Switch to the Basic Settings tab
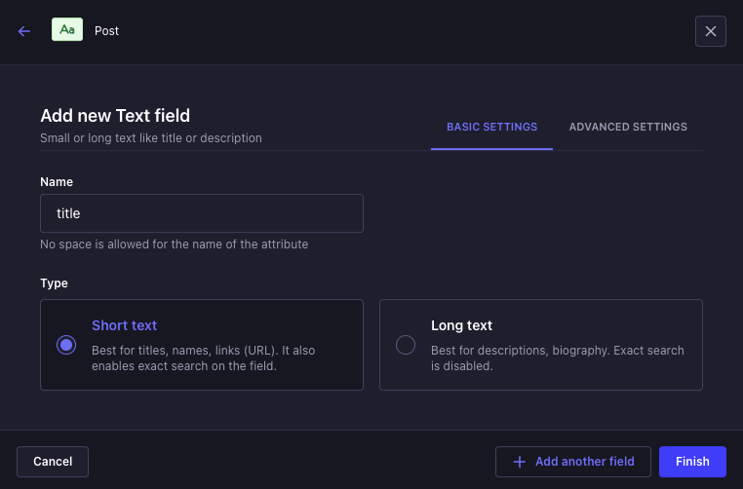Image resolution: width=743 pixels, height=489 pixels. point(491,127)
